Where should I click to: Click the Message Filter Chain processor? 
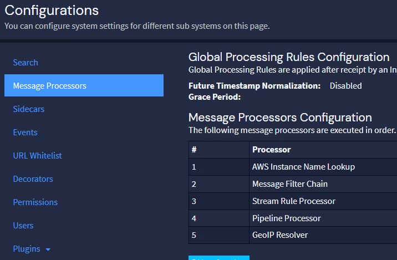(290, 184)
